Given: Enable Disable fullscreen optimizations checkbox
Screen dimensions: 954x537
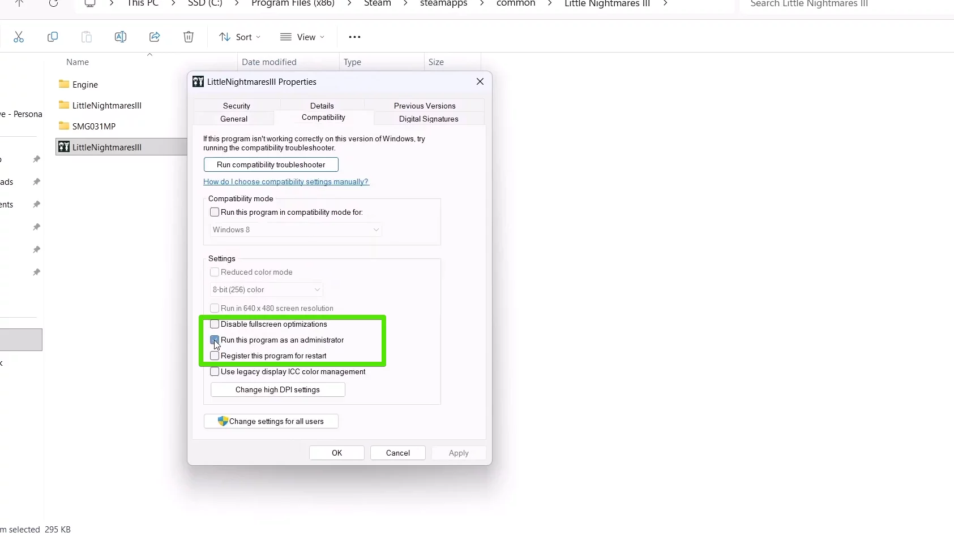Looking at the screenshot, I should coord(215,324).
